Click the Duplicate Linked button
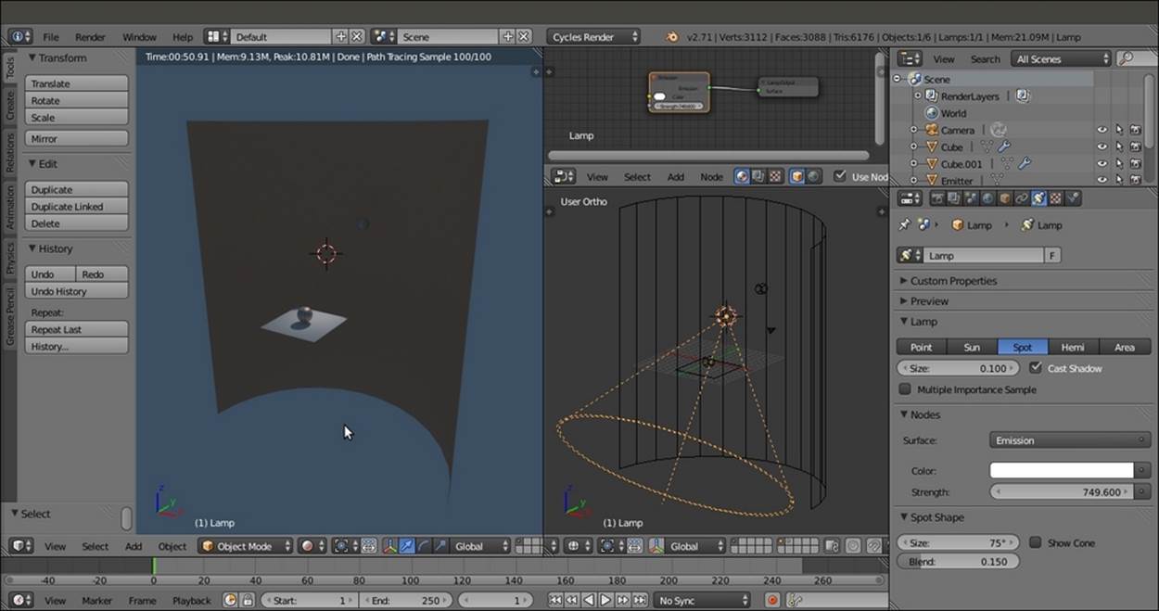The image size is (1159, 611). tap(76, 207)
